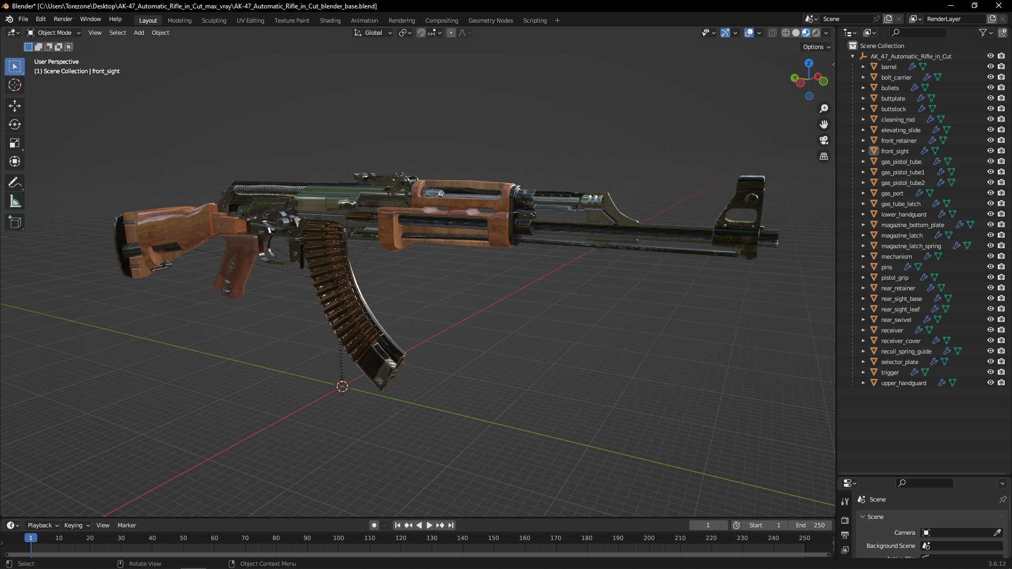Disable render for trigger object
This screenshot has width=1012, height=569.
pyautogui.click(x=1001, y=372)
